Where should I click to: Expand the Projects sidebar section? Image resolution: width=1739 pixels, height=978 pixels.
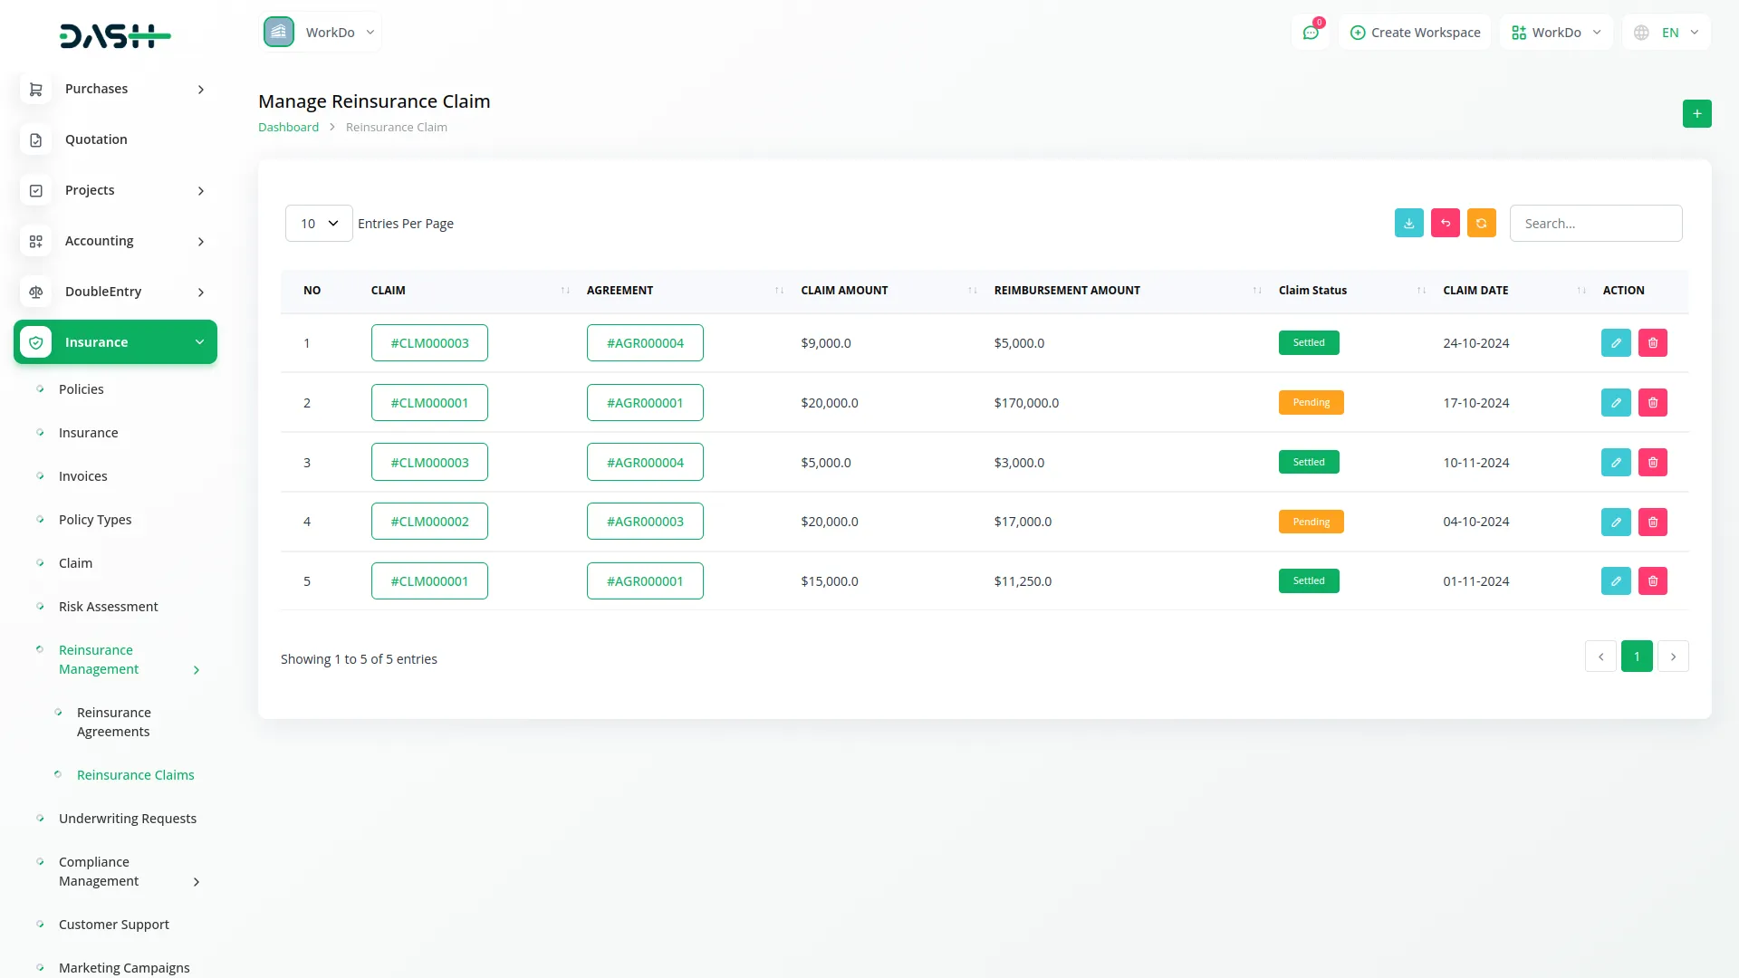115,190
